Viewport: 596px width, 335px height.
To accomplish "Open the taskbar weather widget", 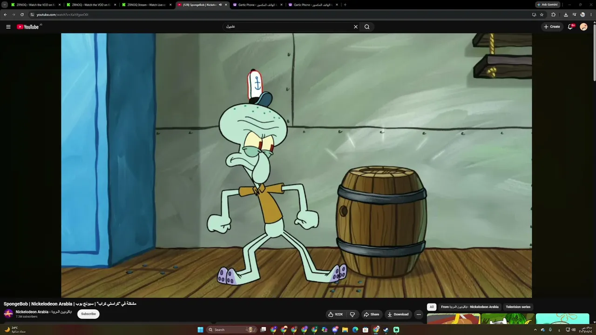I will coord(14,329).
